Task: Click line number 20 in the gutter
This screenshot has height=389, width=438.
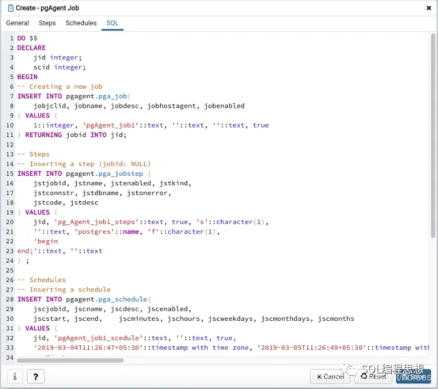Action: coord(10,222)
